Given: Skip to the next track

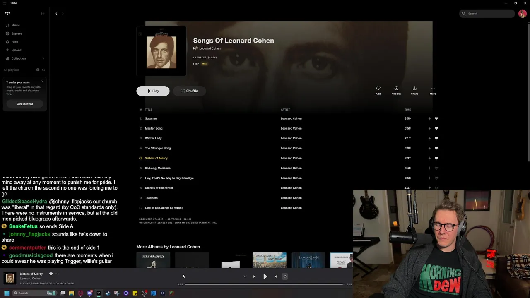Looking at the screenshot, I should point(276,276).
